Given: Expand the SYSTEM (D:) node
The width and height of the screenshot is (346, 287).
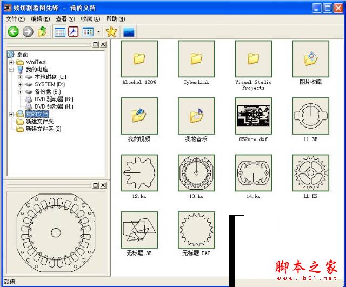Looking at the screenshot, I should 21,84.
